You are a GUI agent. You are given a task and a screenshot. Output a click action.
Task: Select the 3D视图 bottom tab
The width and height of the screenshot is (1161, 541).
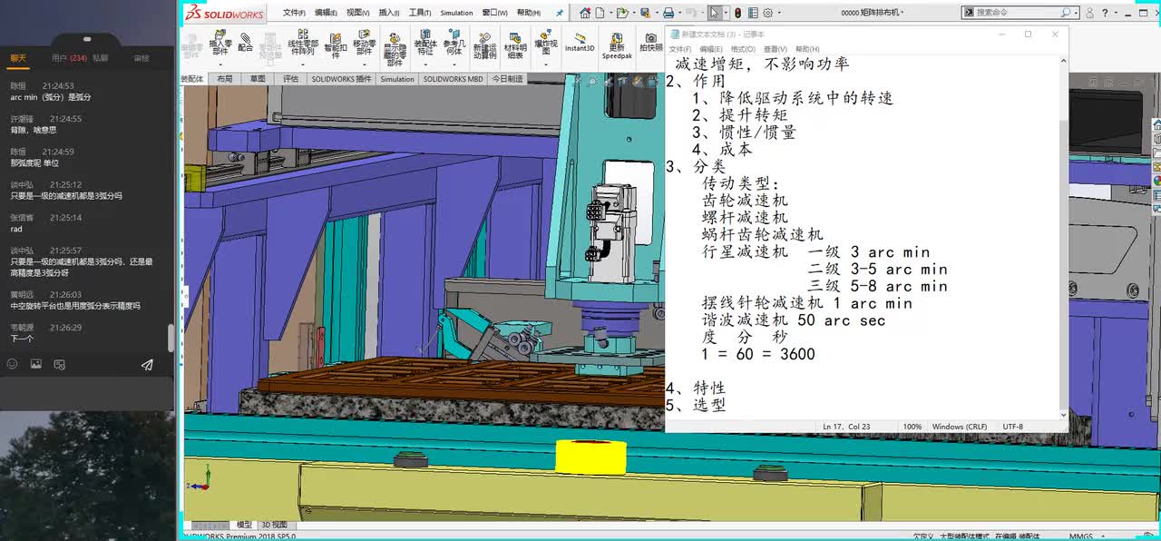(274, 525)
